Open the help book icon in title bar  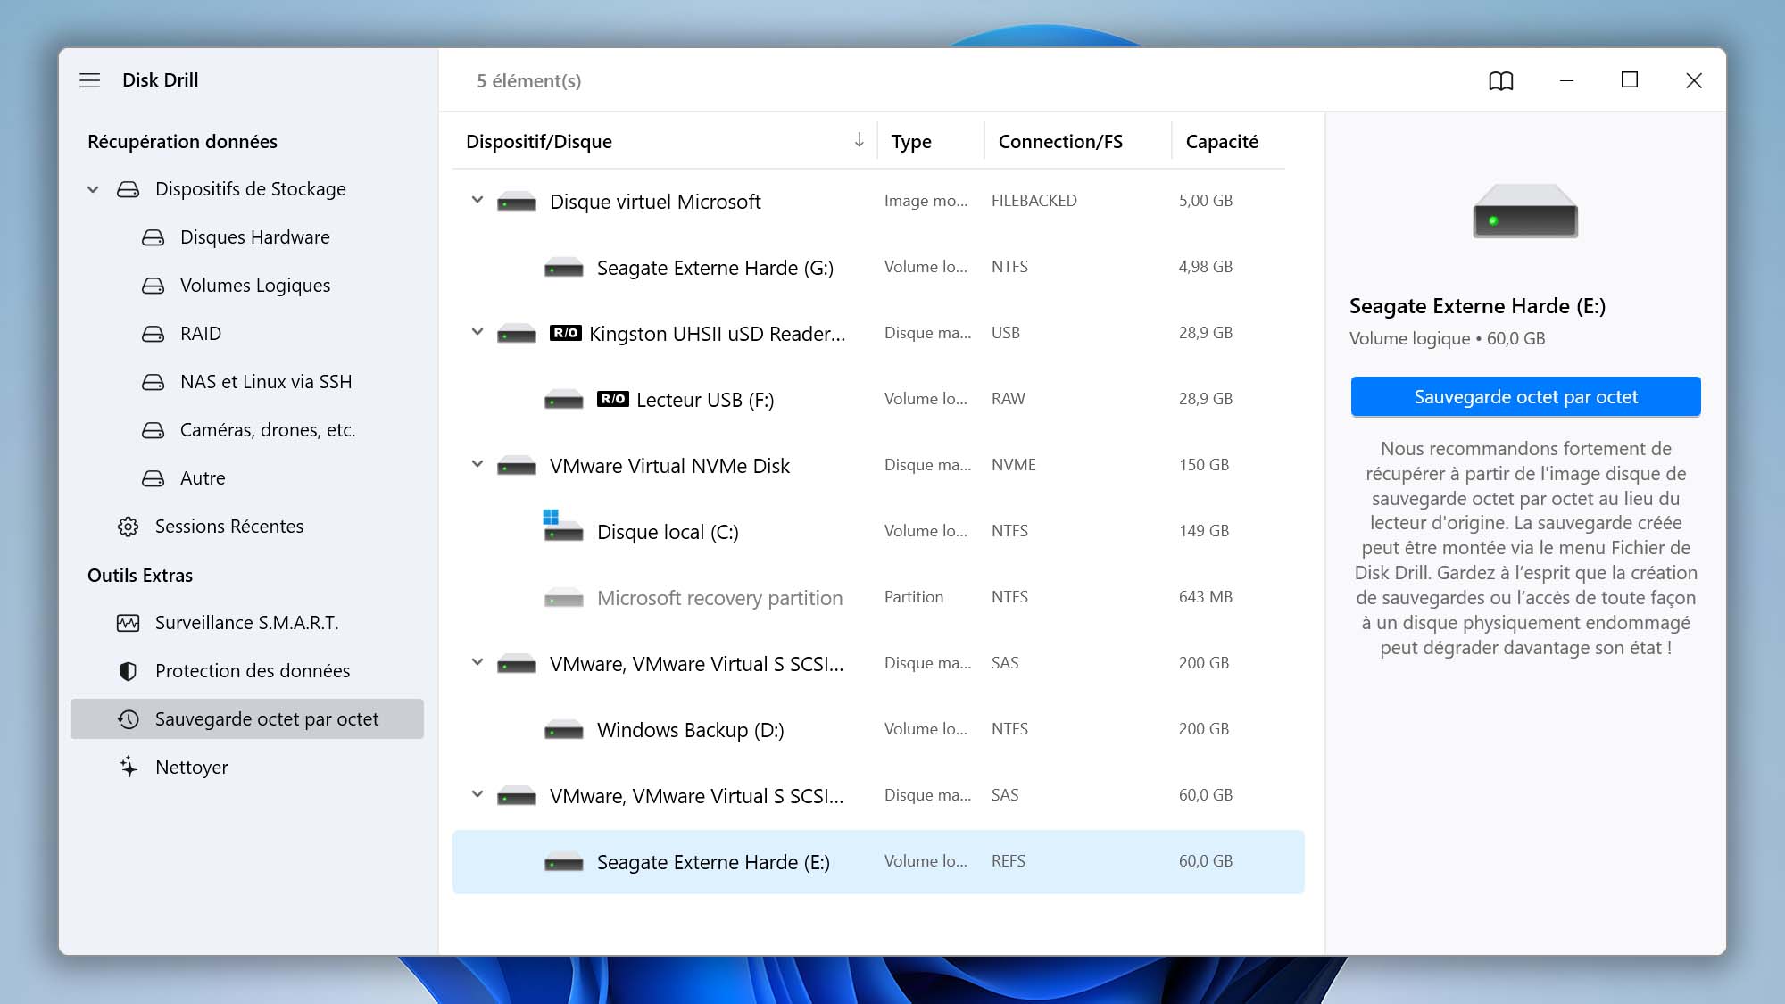(x=1501, y=81)
